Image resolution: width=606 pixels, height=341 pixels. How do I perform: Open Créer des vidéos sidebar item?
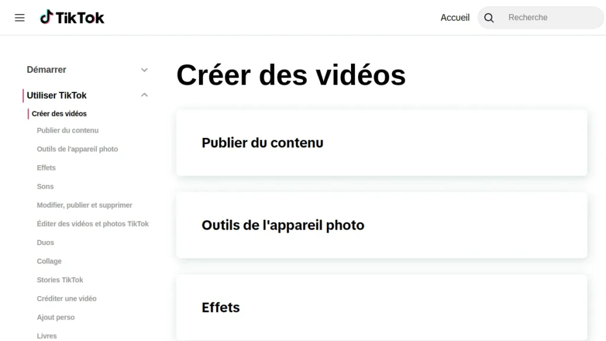point(59,114)
